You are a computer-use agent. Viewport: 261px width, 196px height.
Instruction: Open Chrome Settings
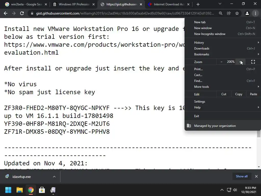[223, 102]
